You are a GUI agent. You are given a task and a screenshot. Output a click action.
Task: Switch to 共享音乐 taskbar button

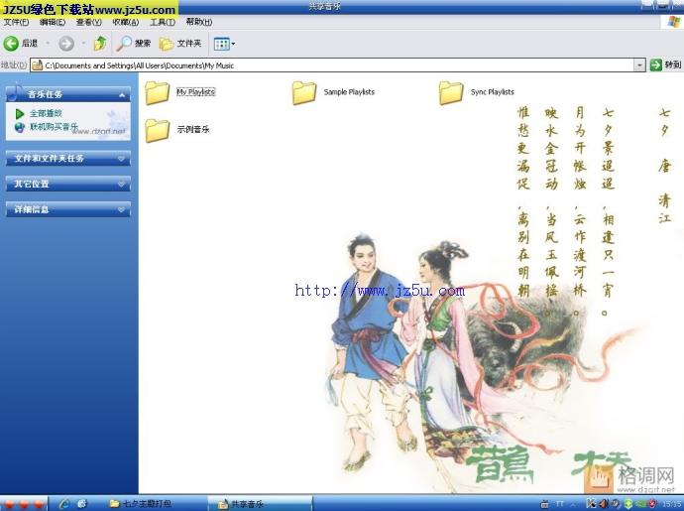pyautogui.click(x=260, y=504)
